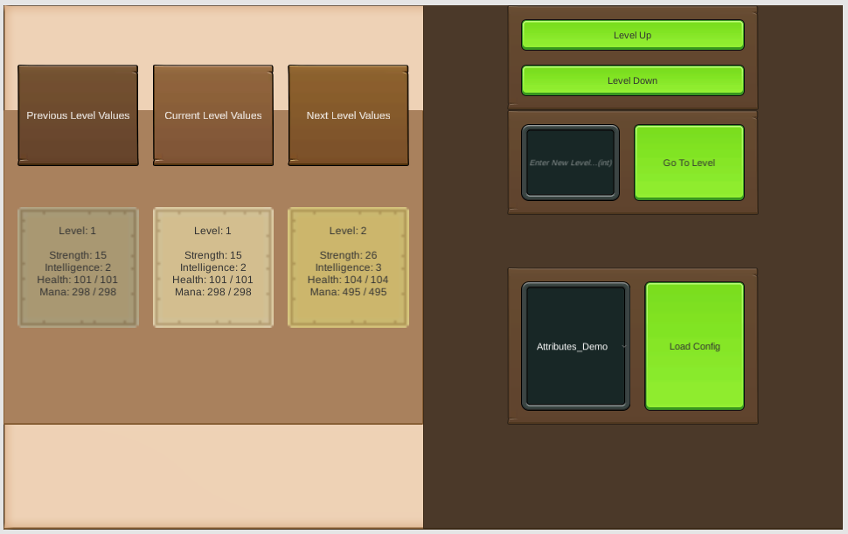Select the Current Level Values header panel
Screen dimensions: 848x534
pos(213,115)
